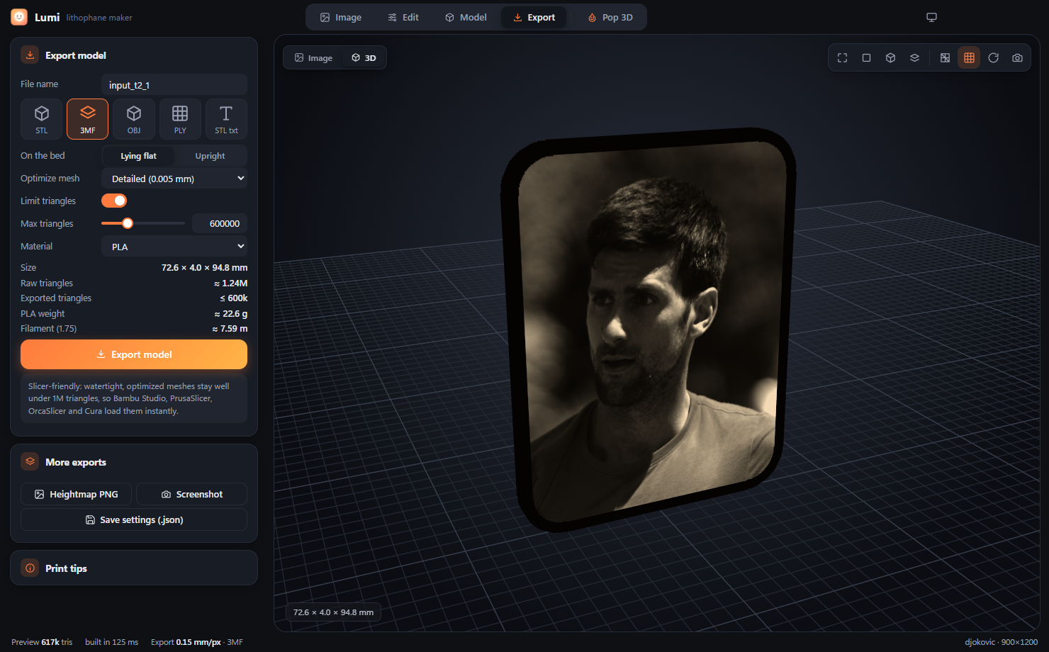The height and width of the screenshot is (652, 1049).
Task: Click the download icon beside Export model heading
Action: 30,55
